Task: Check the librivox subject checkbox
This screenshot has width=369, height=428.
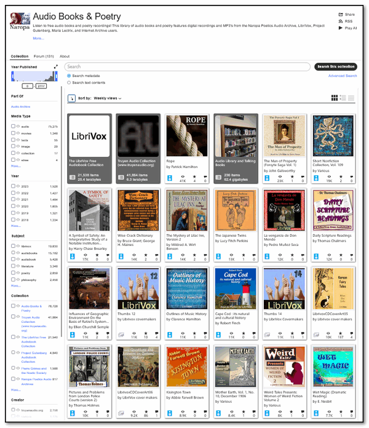Action: pyautogui.click(x=13, y=245)
